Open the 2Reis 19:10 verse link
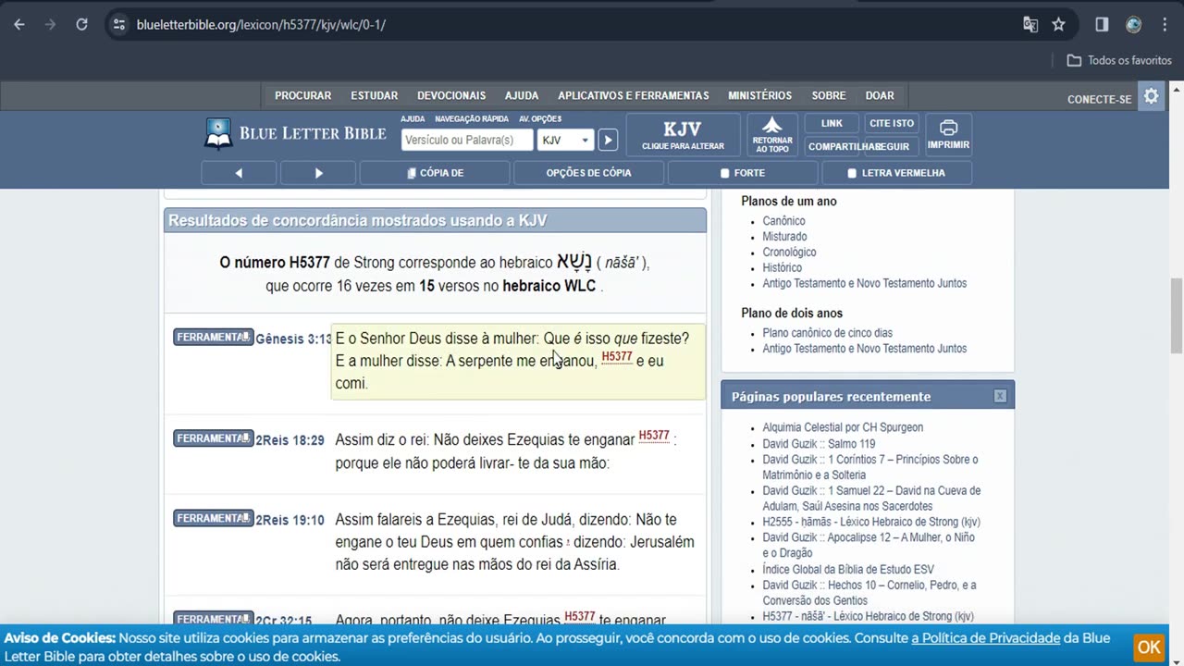This screenshot has width=1184, height=666. pyautogui.click(x=290, y=521)
